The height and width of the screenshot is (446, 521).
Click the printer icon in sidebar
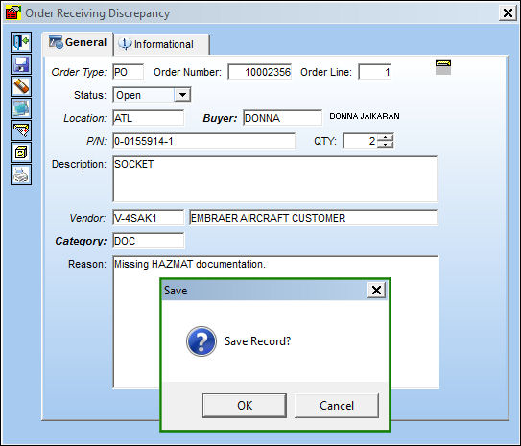tap(21, 175)
